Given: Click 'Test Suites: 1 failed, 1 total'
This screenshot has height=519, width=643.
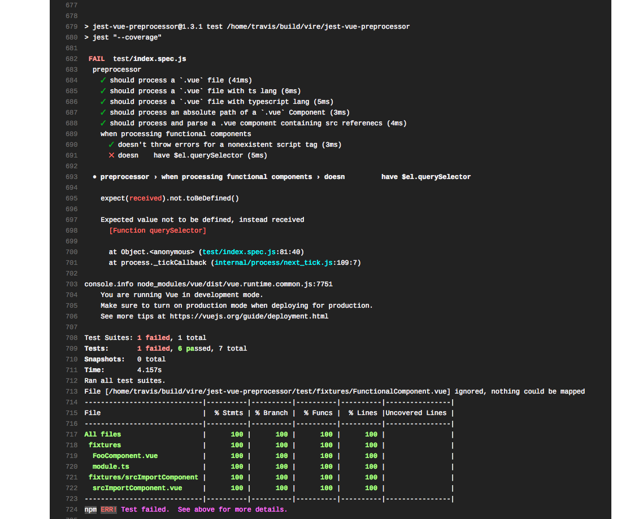Looking at the screenshot, I should point(146,338).
